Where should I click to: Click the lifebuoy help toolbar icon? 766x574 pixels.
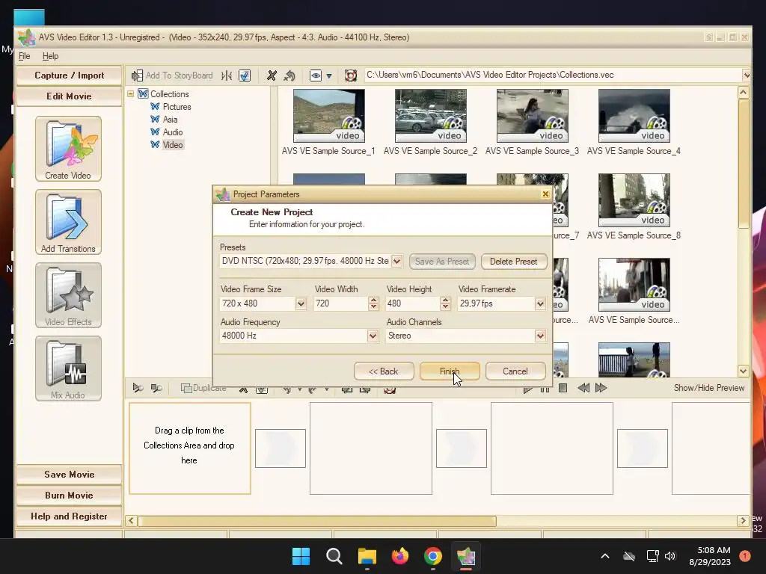coord(350,75)
